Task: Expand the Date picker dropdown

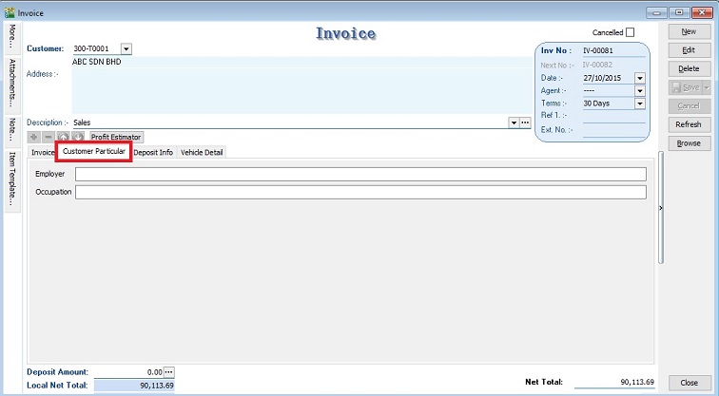Action: click(639, 78)
